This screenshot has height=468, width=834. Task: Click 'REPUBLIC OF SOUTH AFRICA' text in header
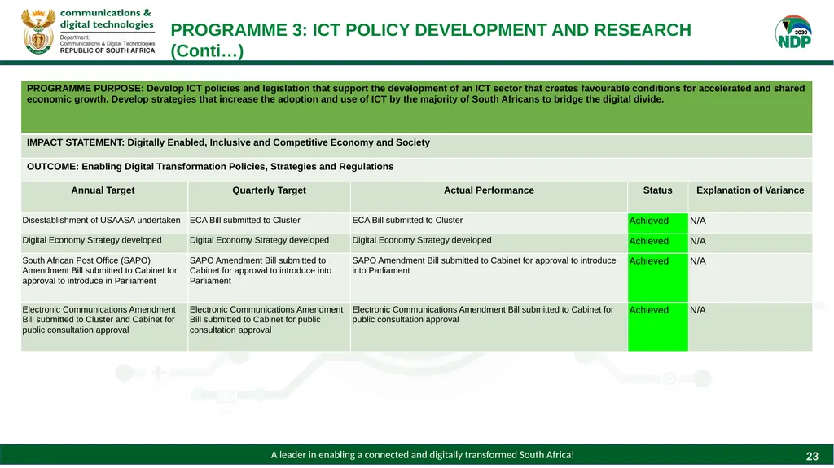tap(108, 50)
